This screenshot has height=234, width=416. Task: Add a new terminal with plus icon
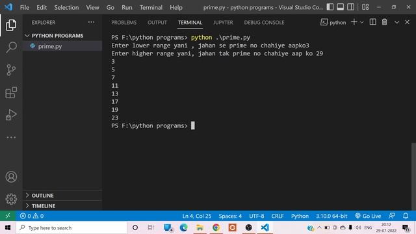[354, 22]
